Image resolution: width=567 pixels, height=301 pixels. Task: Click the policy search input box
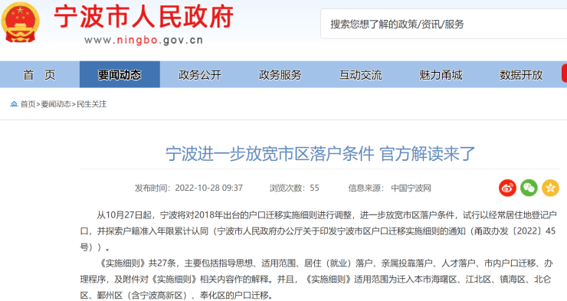tap(444, 24)
